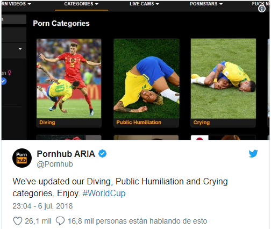The height and width of the screenshot is (229, 271).
Task: Toggle the blue checkmark in sidebar
Action: pos(4,81)
